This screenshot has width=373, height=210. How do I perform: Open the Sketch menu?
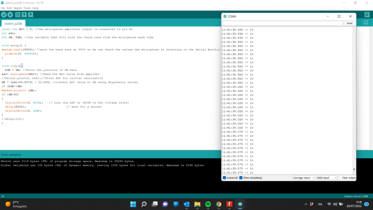tap(17, 8)
